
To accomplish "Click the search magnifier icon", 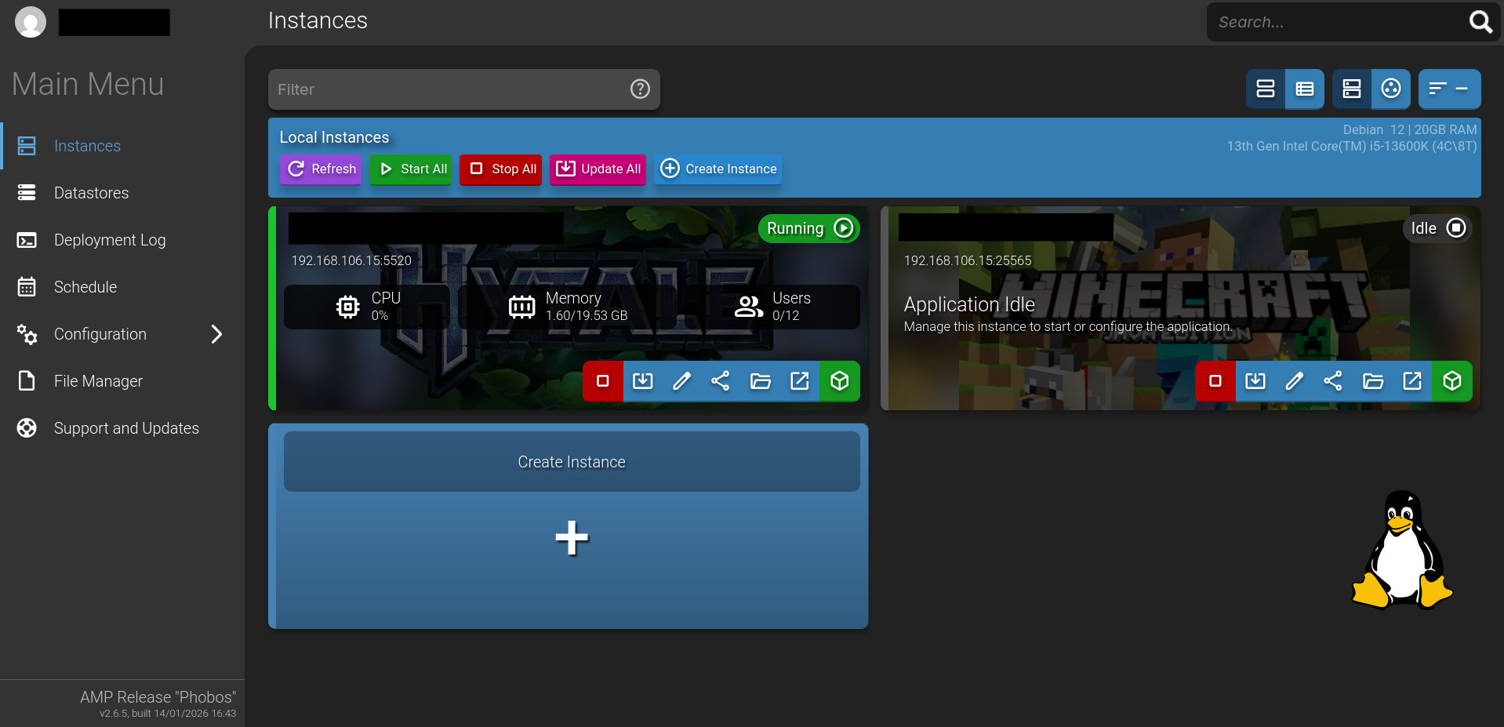I will coord(1480,22).
